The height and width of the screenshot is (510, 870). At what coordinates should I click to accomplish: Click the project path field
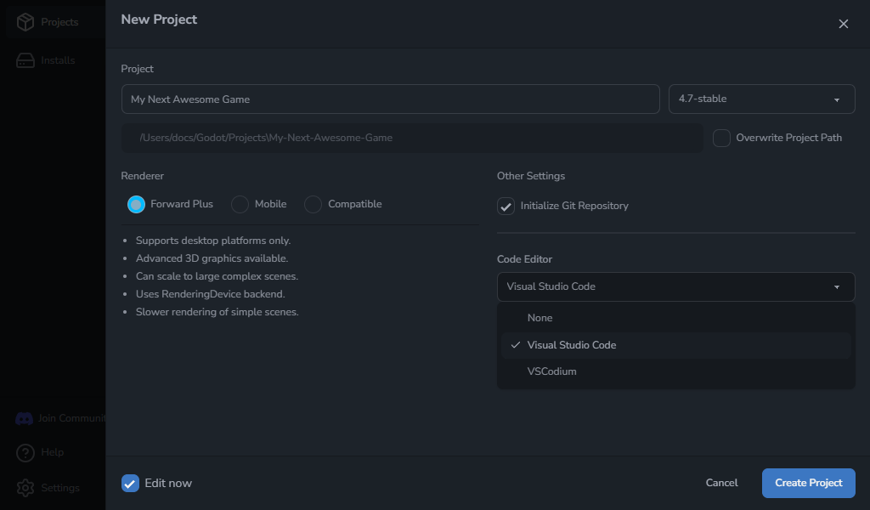point(412,139)
